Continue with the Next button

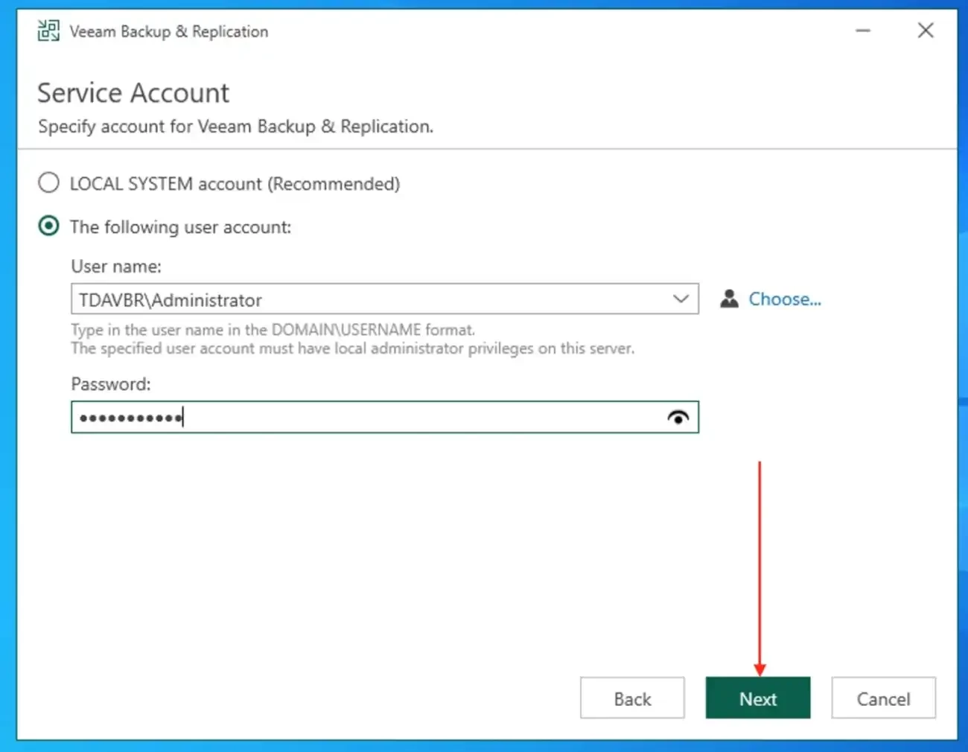point(758,698)
